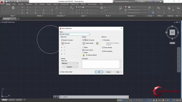Viewport: 182px width, 102px height.
Task: Click the Description scrollbar down arrow
Action: pyautogui.click(x=120, y=67)
